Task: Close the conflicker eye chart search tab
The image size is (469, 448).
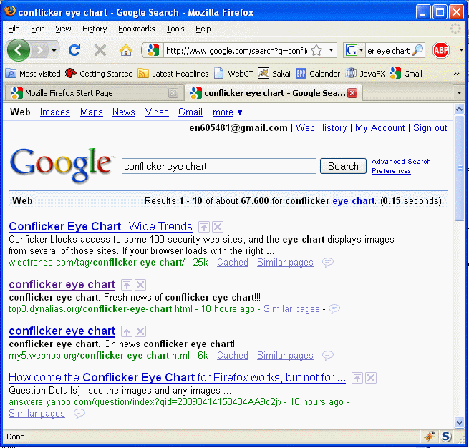Action: [352, 93]
